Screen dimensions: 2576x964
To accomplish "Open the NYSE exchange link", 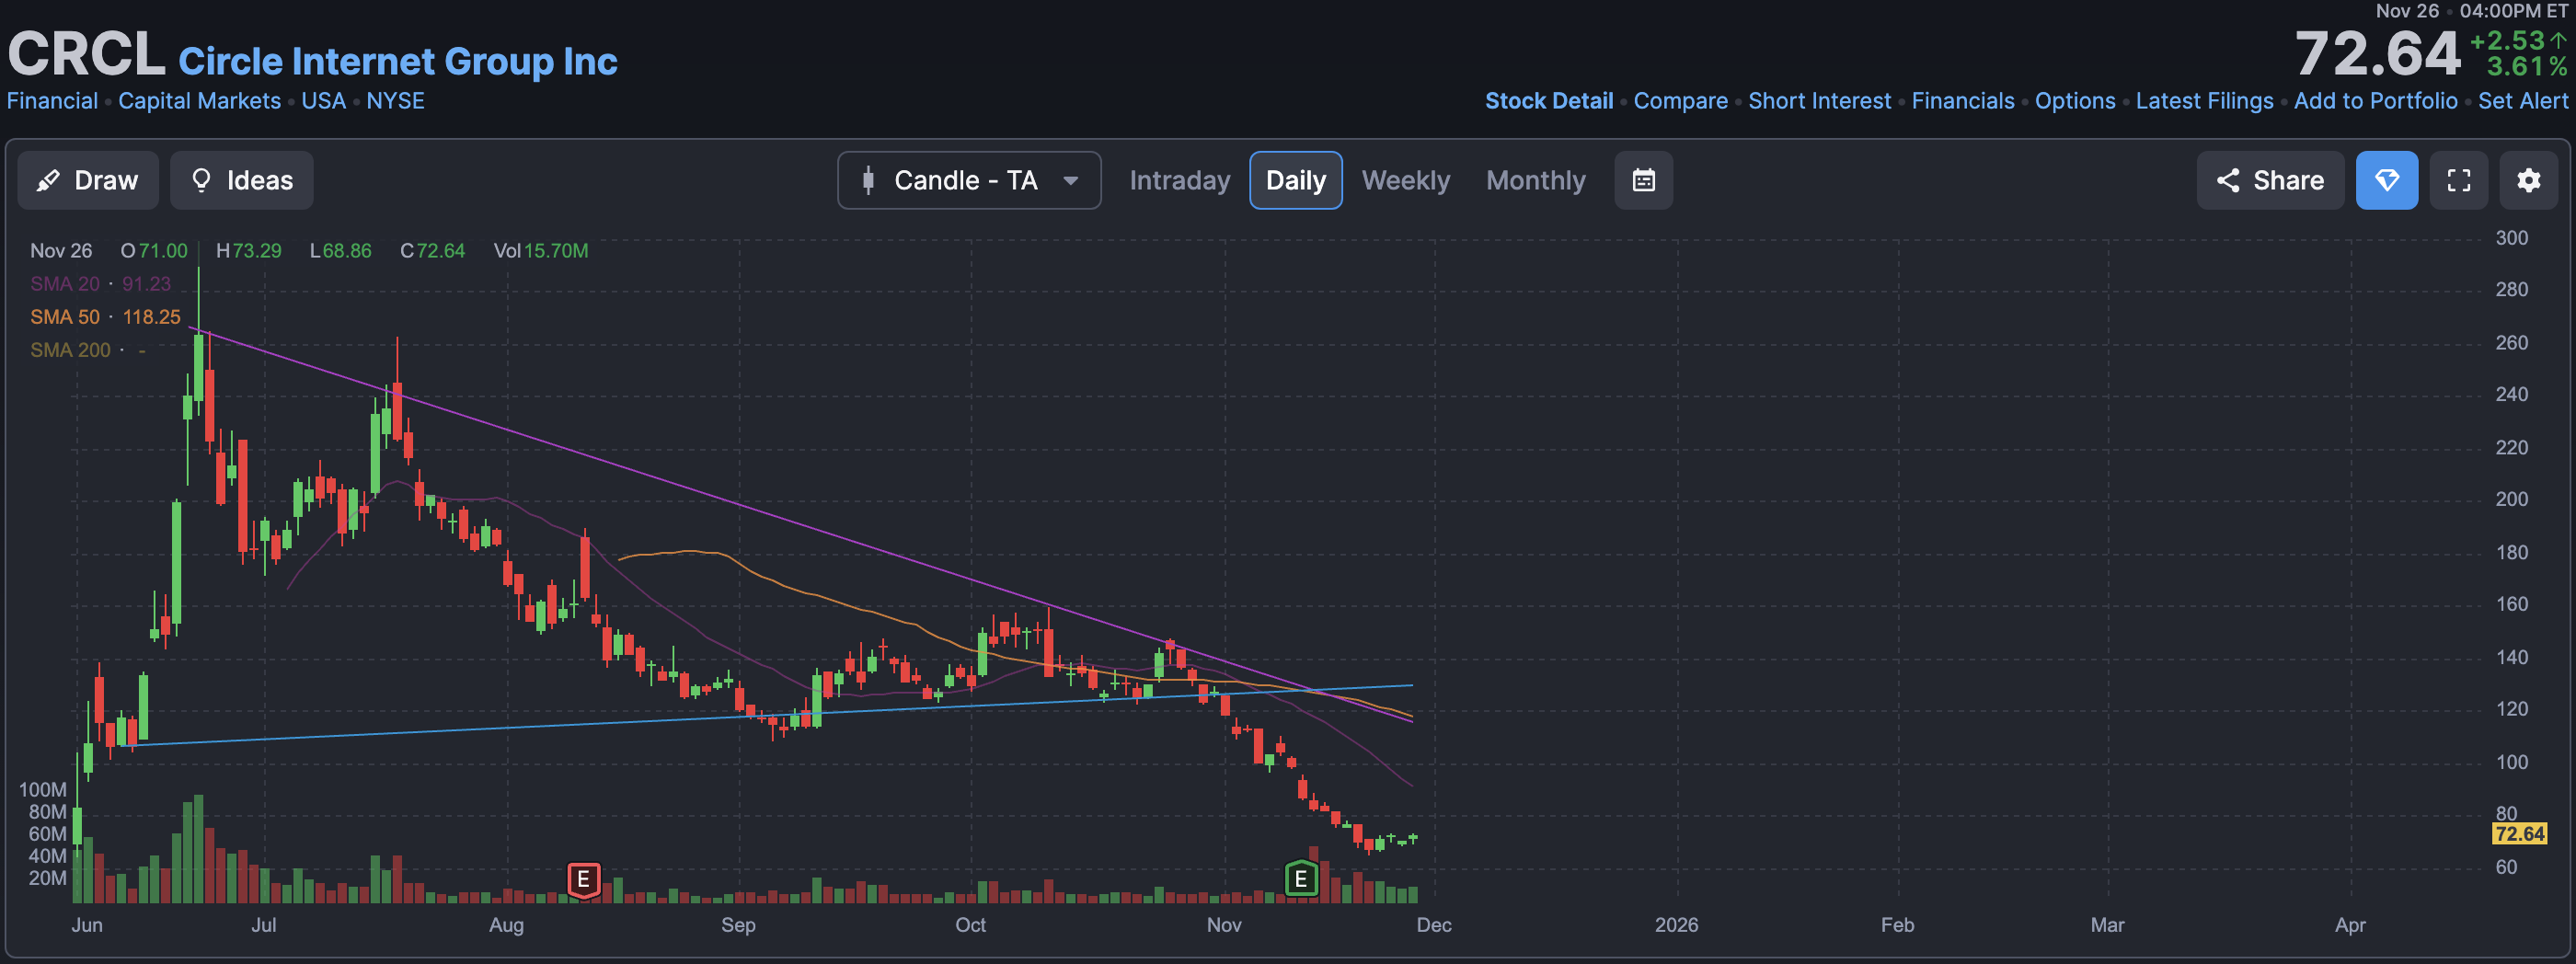I will click(x=395, y=101).
